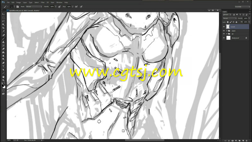
Task: Select the Magic Wand tool
Action: tap(3, 25)
